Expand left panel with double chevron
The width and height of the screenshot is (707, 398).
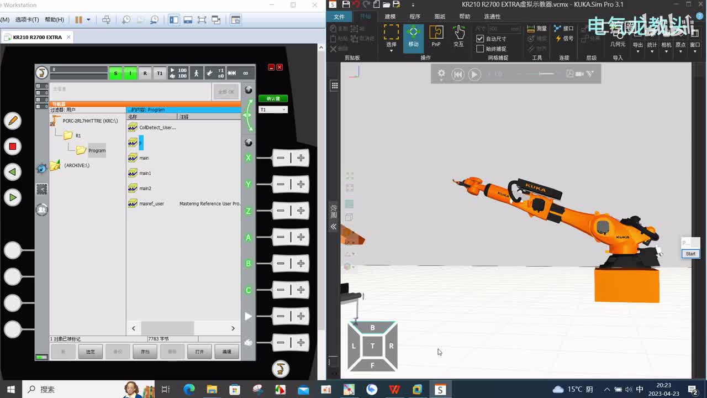[x=334, y=227]
